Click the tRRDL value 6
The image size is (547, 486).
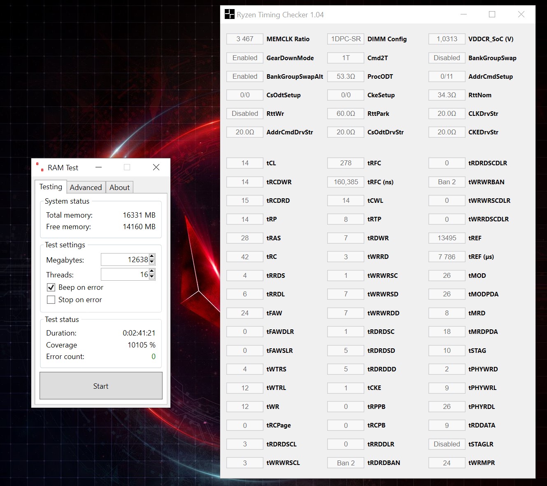(245, 294)
